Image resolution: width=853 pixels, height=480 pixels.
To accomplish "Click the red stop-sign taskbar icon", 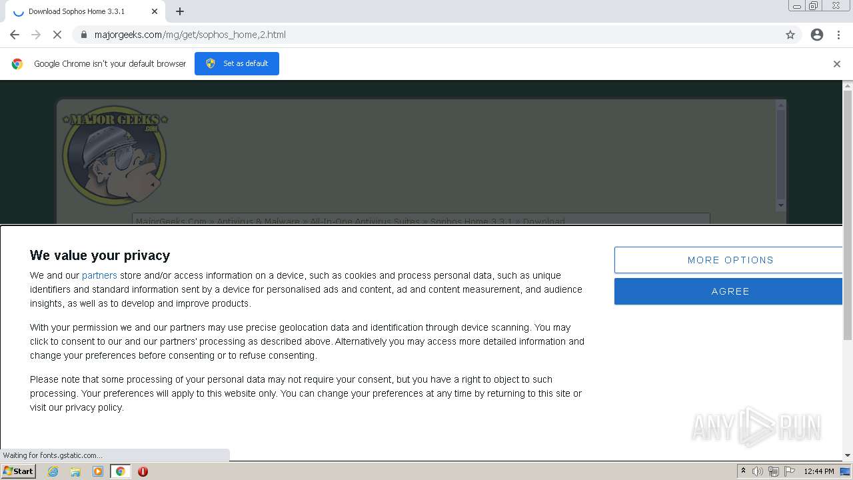I will click(143, 471).
